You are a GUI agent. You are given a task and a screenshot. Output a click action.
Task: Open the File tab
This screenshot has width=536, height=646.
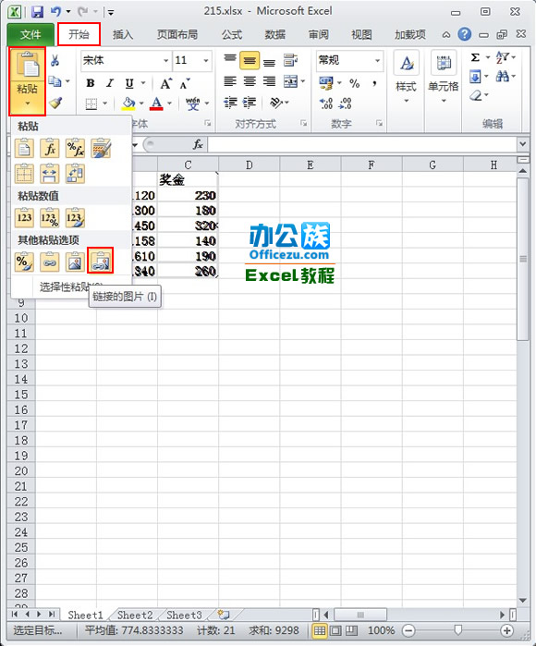[30, 34]
